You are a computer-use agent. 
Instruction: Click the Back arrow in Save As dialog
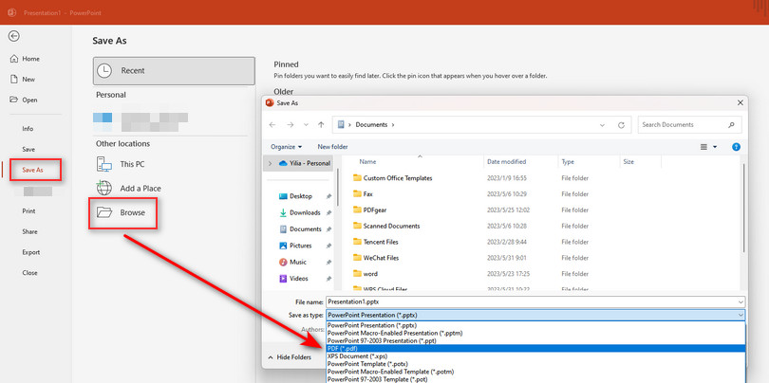[x=272, y=125]
